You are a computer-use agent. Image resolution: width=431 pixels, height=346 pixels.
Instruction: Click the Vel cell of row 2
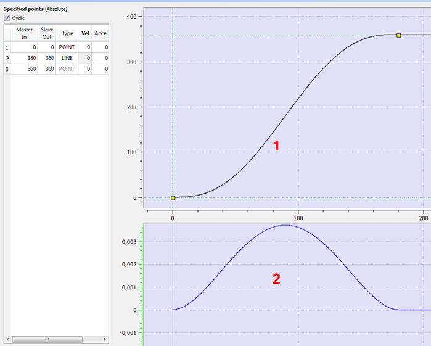[x=85, y=58]
